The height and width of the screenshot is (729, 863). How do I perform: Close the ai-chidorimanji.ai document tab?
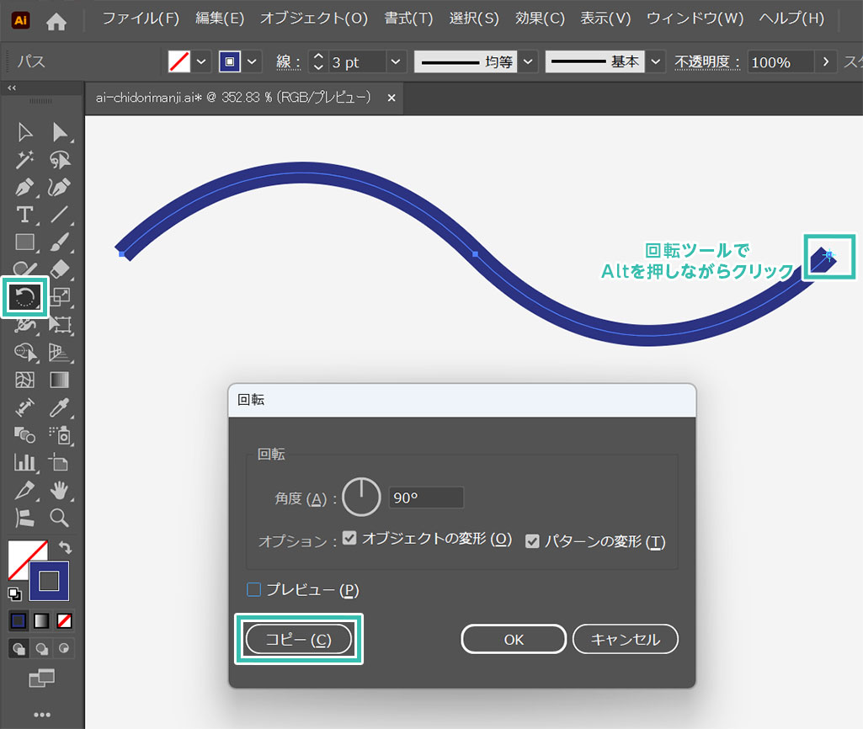pyautogui.click(x=392, y=98)
